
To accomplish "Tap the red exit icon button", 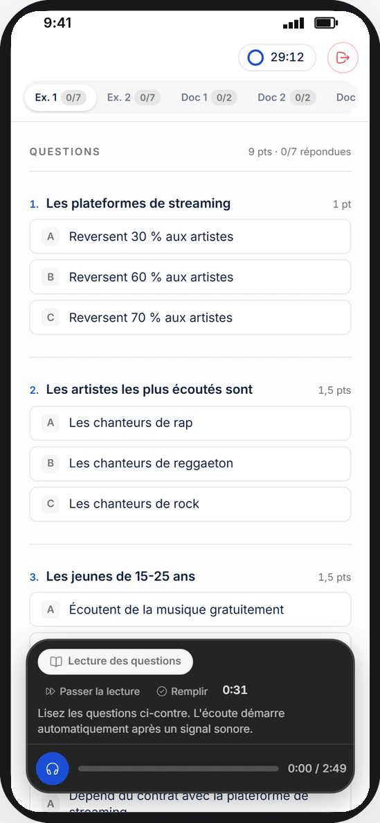I will [x=343, y=58].
